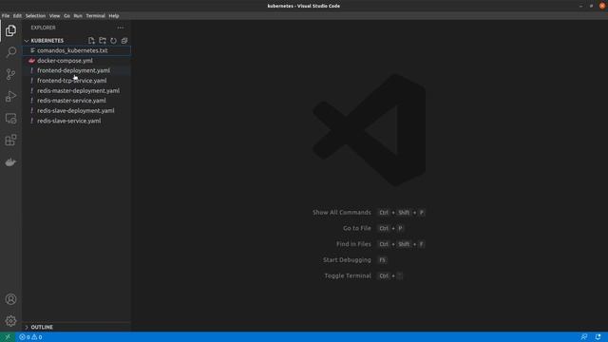Screen dimensions: 608x342
Task: Open the Run menu
Action: click(78, 16)
